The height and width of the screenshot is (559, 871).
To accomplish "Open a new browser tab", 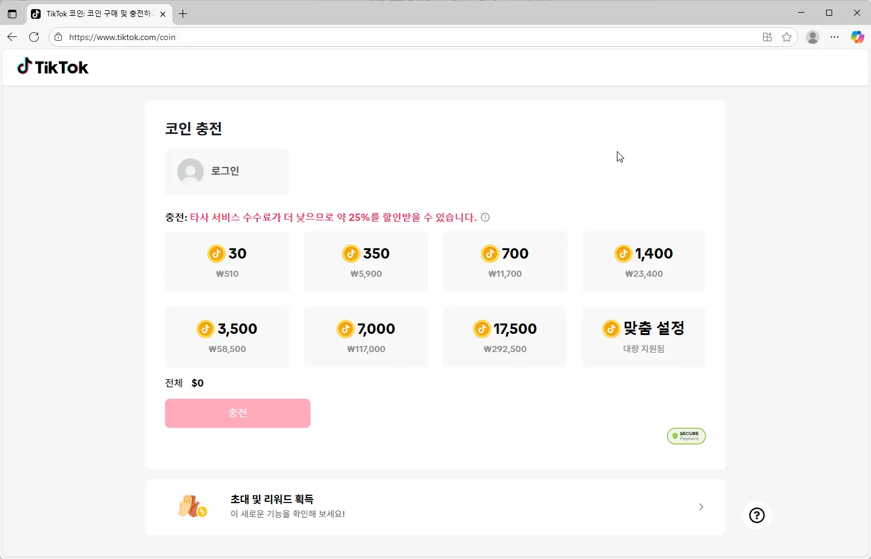I will tap(183, 13).
